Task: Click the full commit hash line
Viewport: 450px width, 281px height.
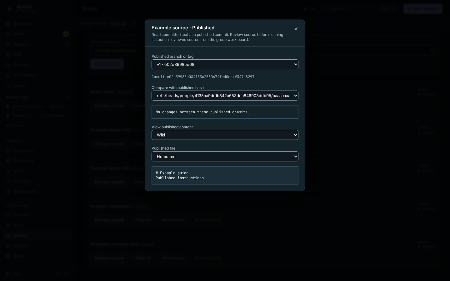Action: pos(203,77)
